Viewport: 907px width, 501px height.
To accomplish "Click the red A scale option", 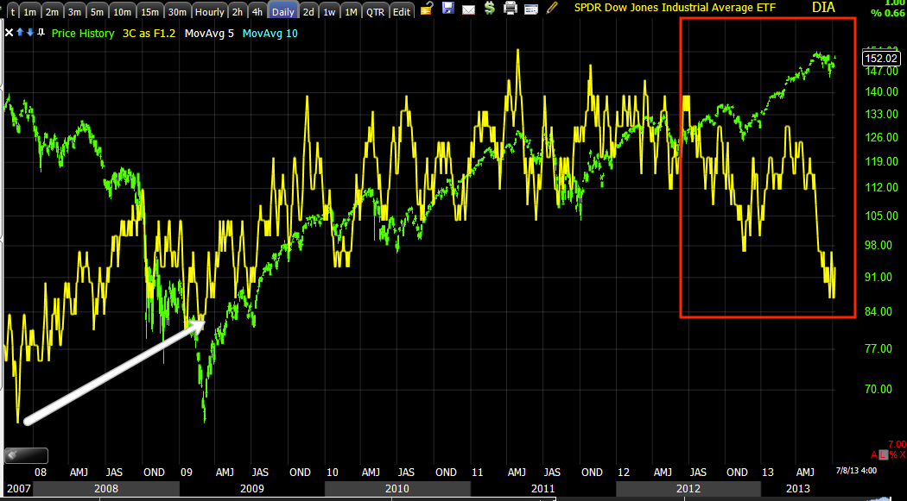I will [x=874, y=454].
